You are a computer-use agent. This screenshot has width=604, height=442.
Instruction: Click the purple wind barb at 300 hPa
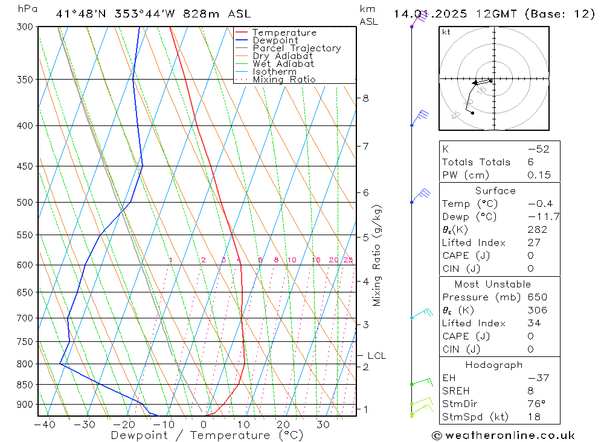point(420,19)
